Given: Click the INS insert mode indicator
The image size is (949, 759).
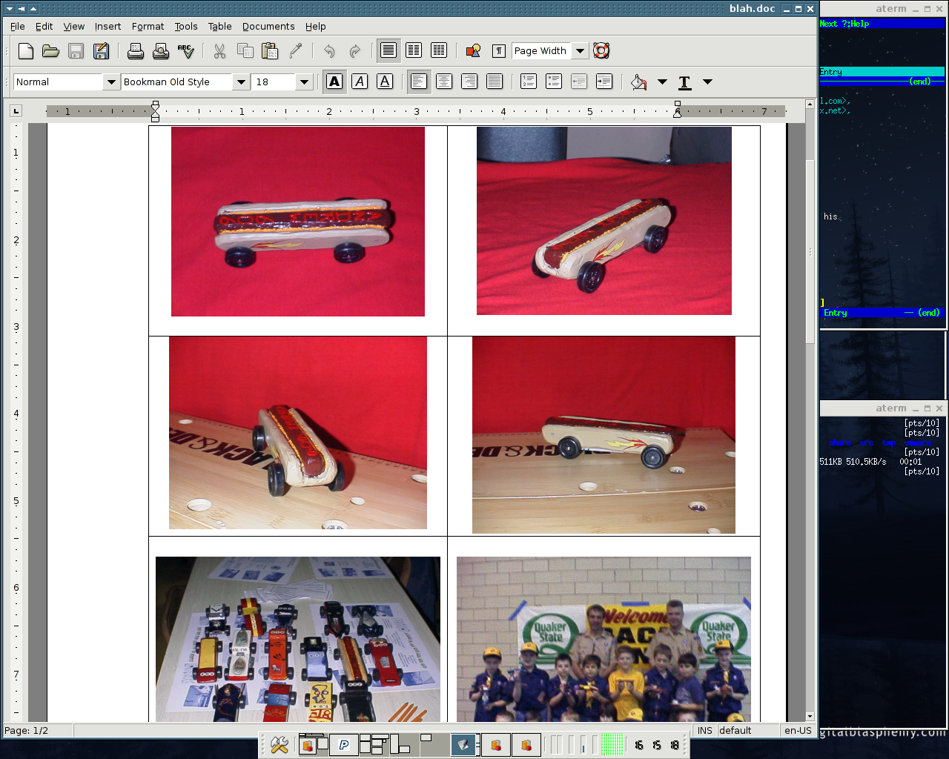Looking at the screenshot, I should [705, 731].
